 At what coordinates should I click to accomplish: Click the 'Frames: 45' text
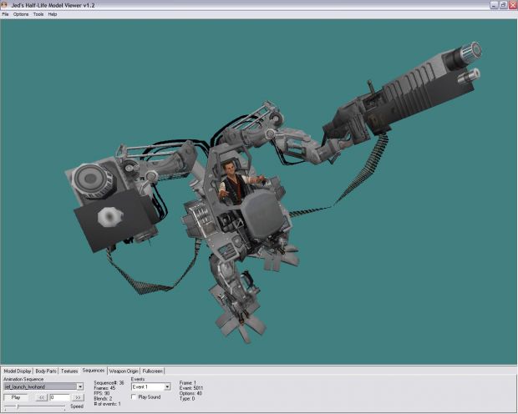click(x=104, y=388)
